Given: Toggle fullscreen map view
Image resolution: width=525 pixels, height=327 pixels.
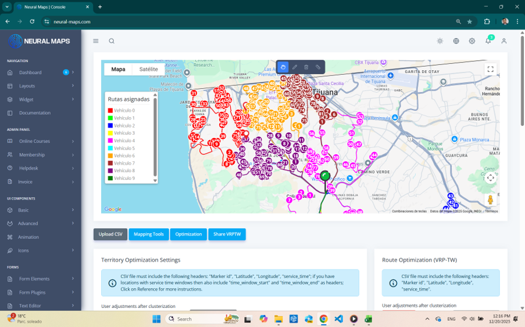Looking at the screenshot, I should (x=491, y=69).
